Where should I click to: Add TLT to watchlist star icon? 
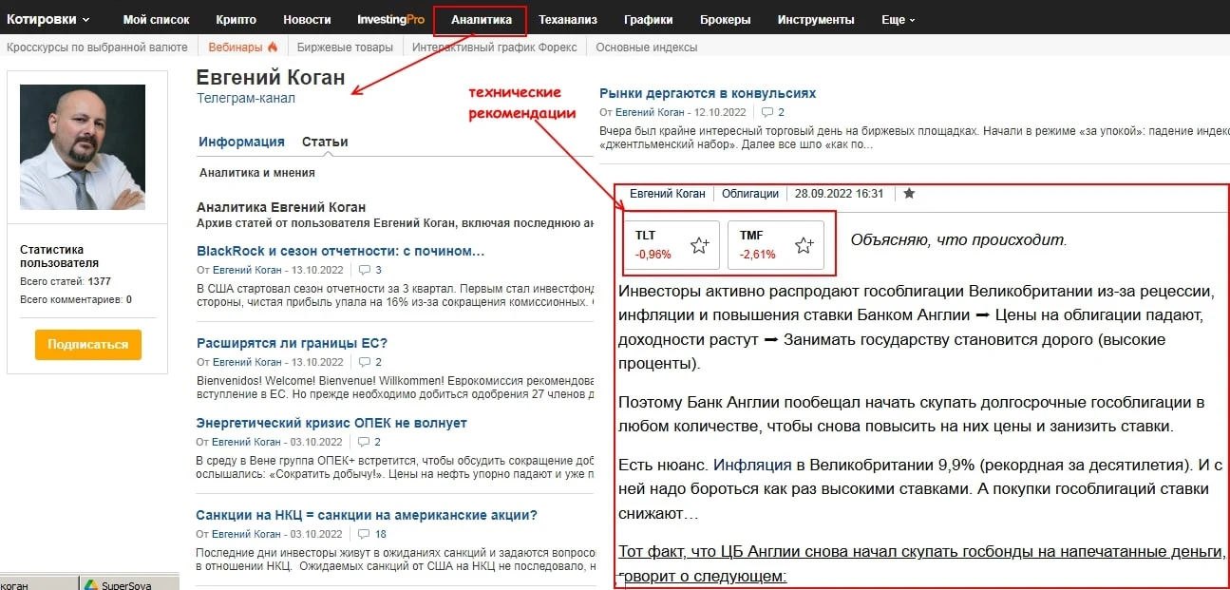(699, 246)
